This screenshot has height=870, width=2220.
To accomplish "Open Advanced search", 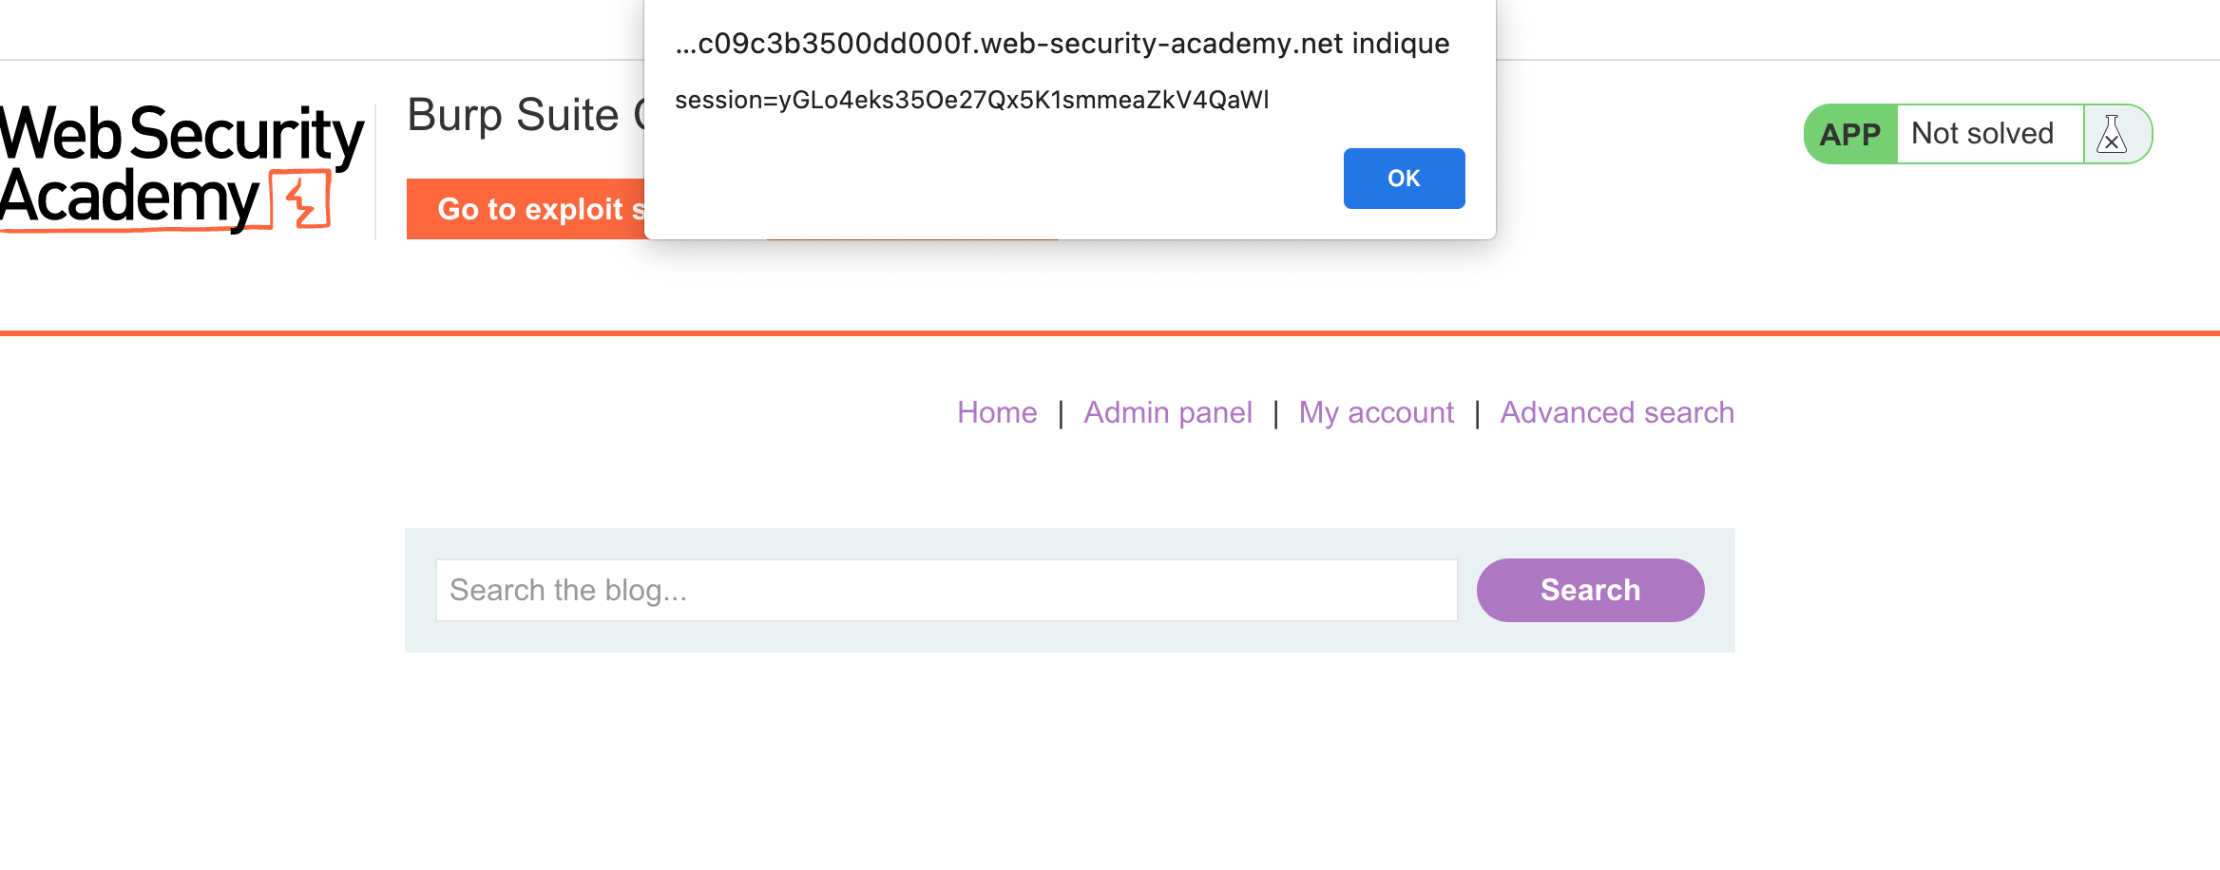I will tap(1616, 412).
